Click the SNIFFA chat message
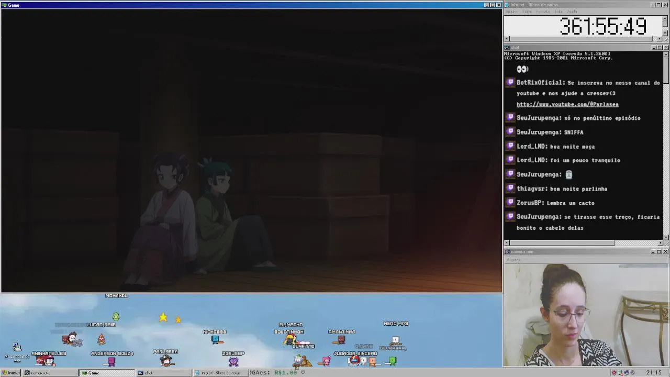Viewport: 670px width, 377px height. tap(574, 132)
